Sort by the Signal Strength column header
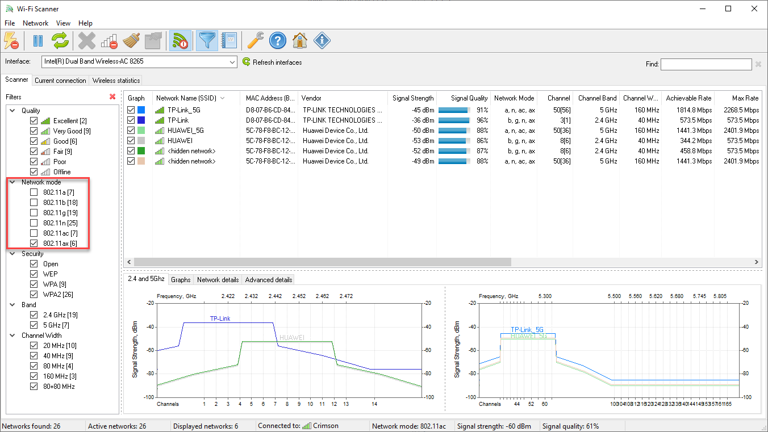Image resolution: width=768 pixels, height=432 pixels. (x=413, y=98)
